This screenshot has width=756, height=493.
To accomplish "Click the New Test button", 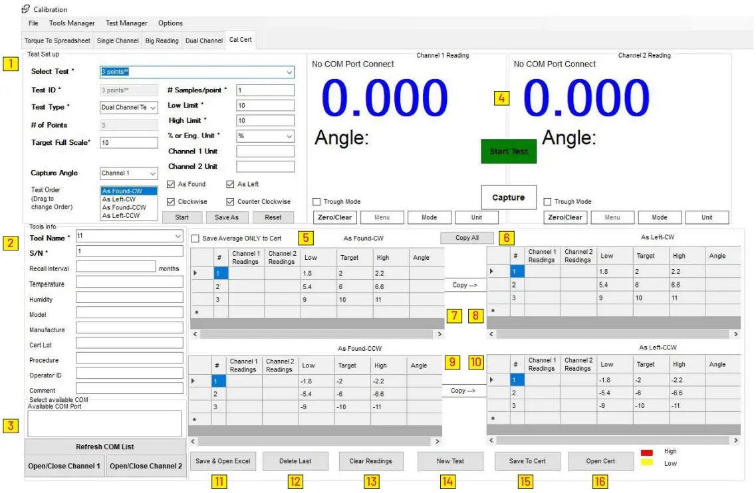I will click(x=450, y=461).
